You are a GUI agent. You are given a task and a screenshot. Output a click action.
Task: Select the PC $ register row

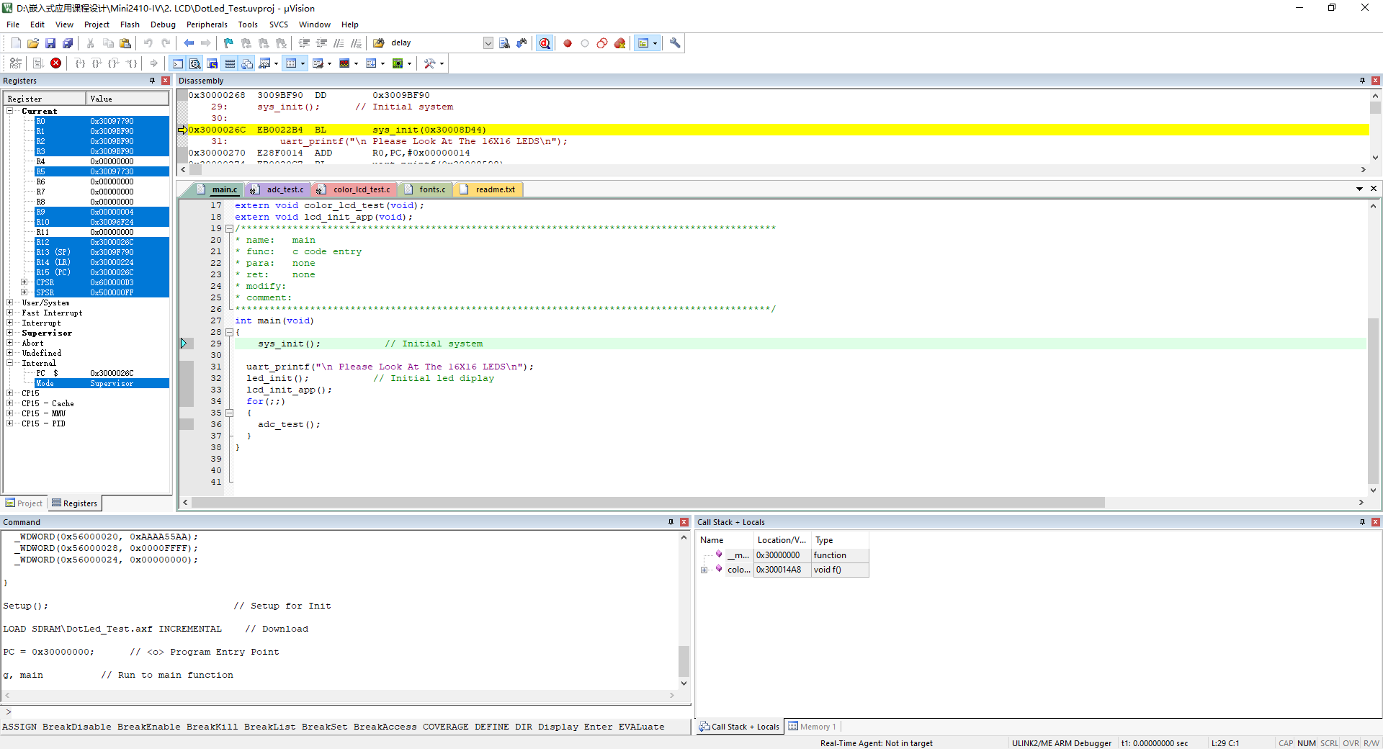click(x=102, y=373)
